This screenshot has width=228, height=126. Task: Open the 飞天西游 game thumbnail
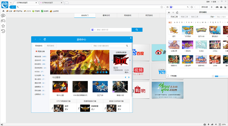tap(187, 30)
